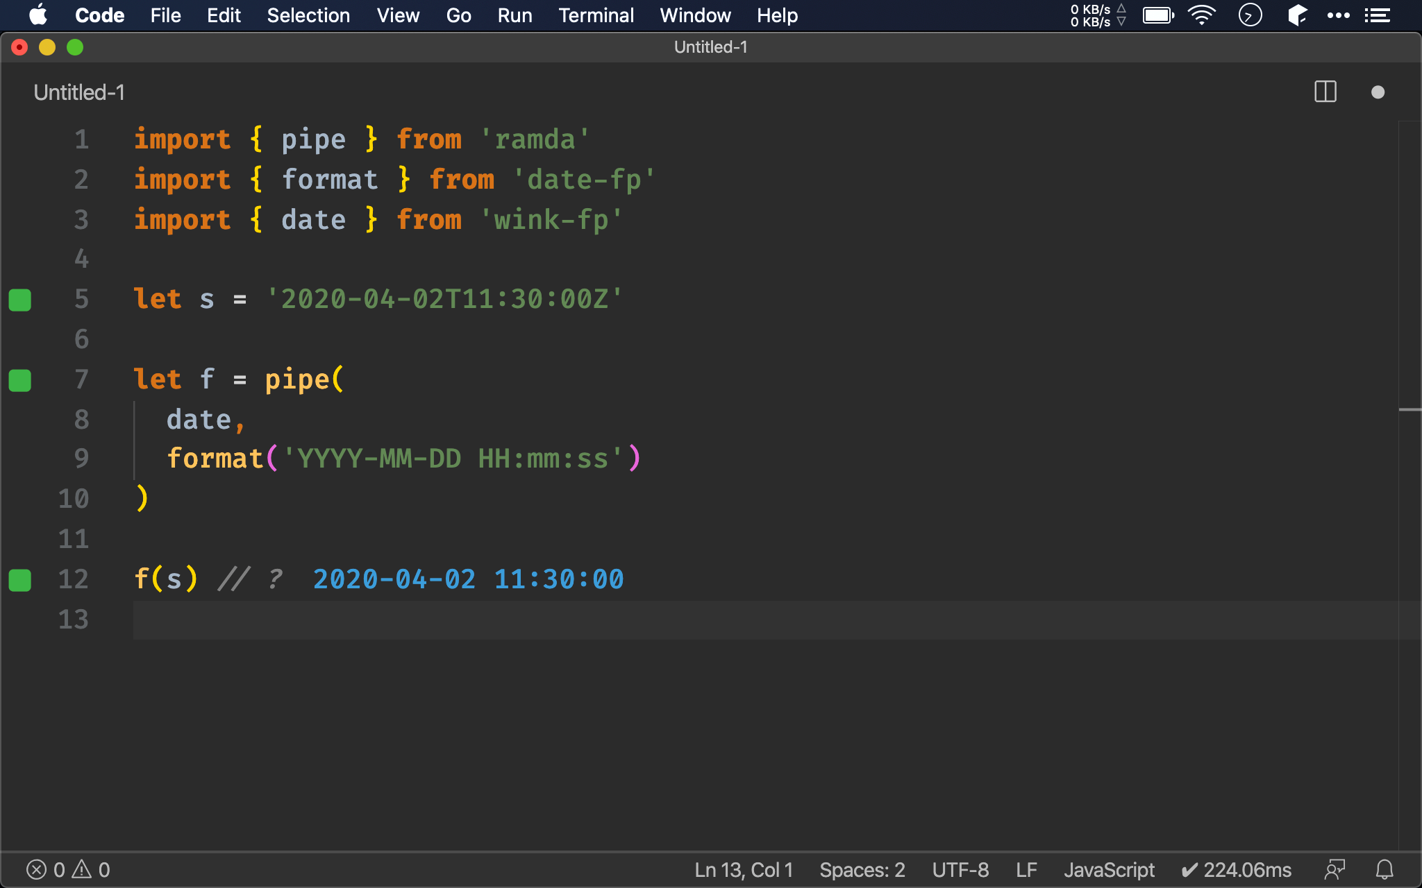The width and height of the screenshot is (1422, 888).
Task: Open the Help menu
Action: [777, 15]
